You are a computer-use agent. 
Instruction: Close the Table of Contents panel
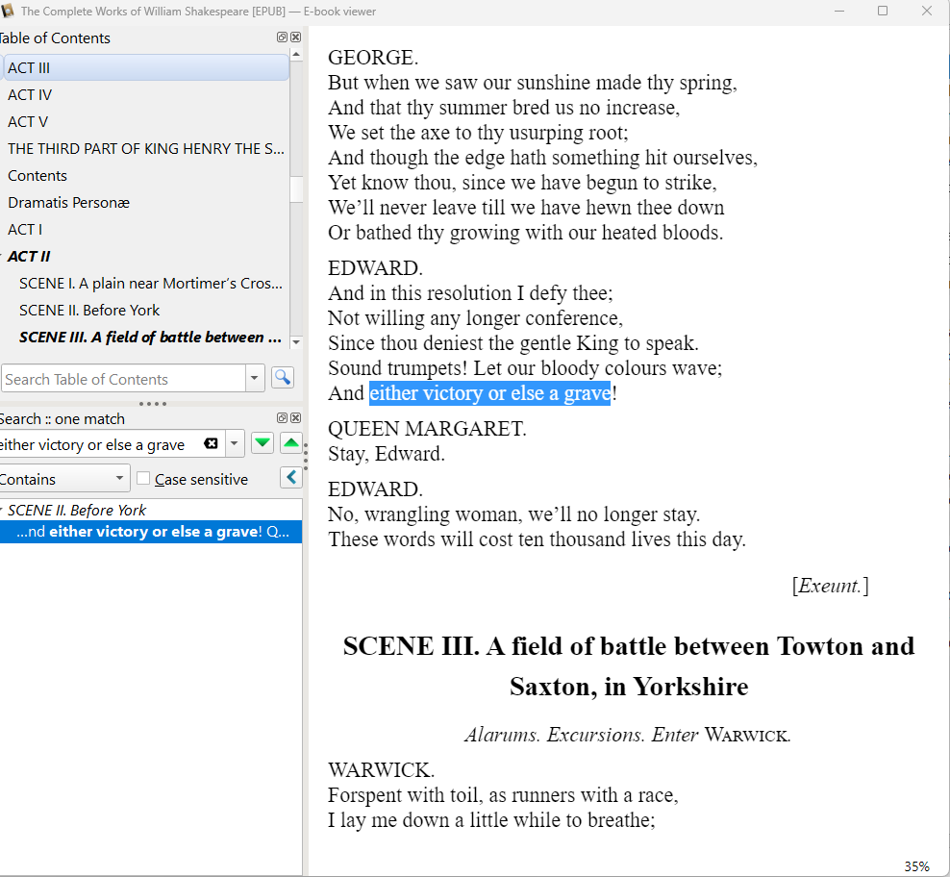[295, 37]
